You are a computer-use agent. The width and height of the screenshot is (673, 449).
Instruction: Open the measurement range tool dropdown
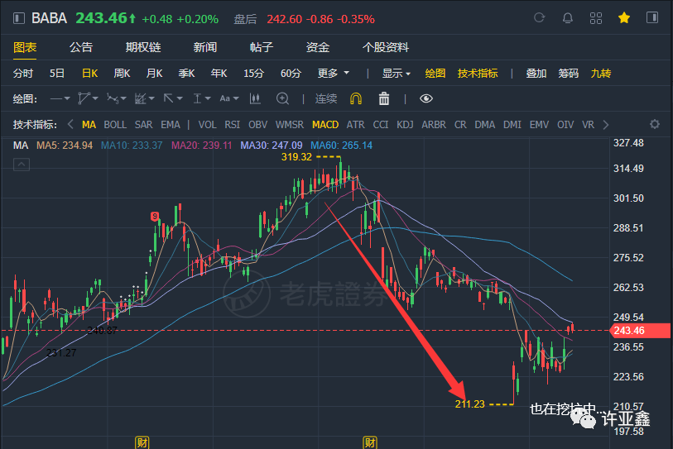coord(201,98)
